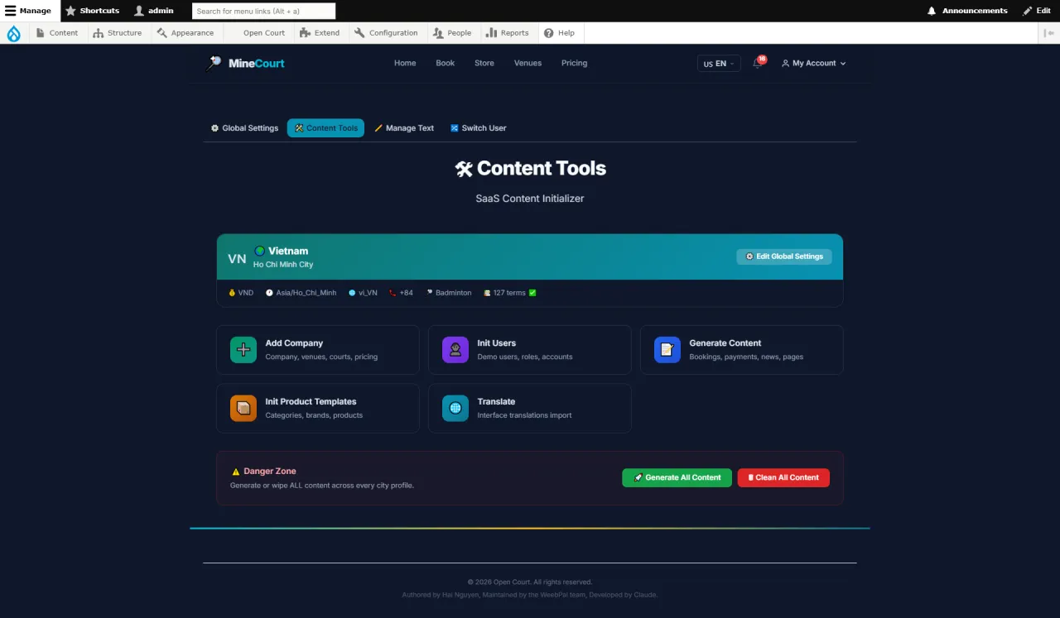Viewport: 1060px width, 618px height.
Task: Click the Add Company green plus icon
Action: tap(243, 350)
